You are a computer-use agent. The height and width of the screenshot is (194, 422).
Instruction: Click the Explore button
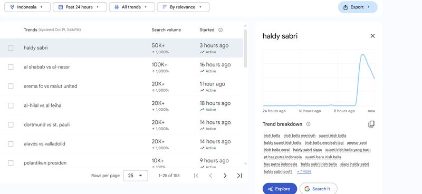(280, 189)
